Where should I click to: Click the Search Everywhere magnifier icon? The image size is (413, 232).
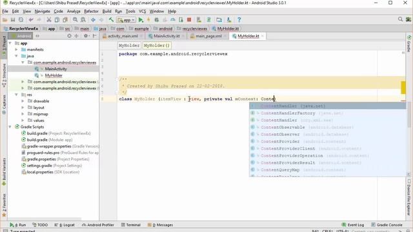coord(400,19)
